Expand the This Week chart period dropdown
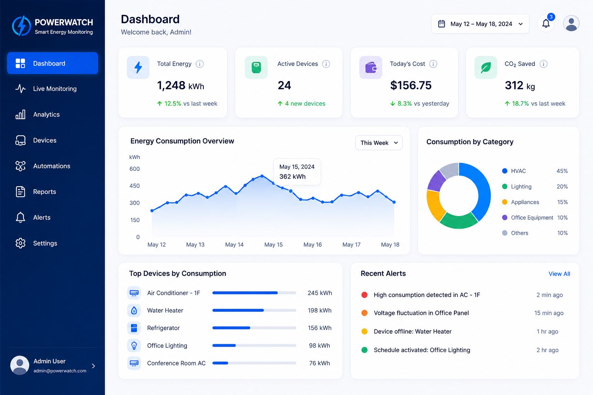Image resolution: width=593 pixels, height=395 pixels. 379,143
